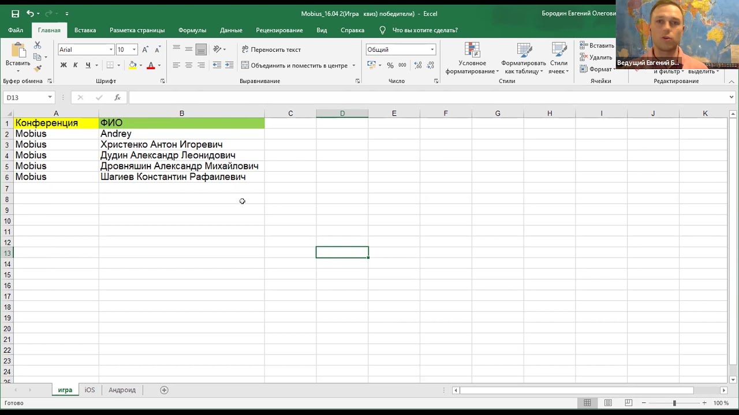Open the Андроид sheet tab
The height and width of the screenshot is (415, 739).
(x=122, y=390)
